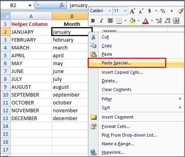The image size is (185, 157).
Task: Select row 1 header
Action: pyautogui.click(x=5, y=24)
